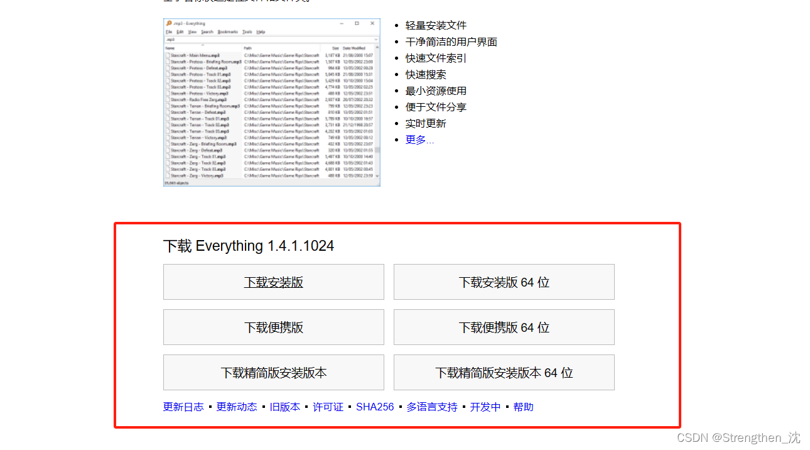Visit the 开发中 link

485,407
